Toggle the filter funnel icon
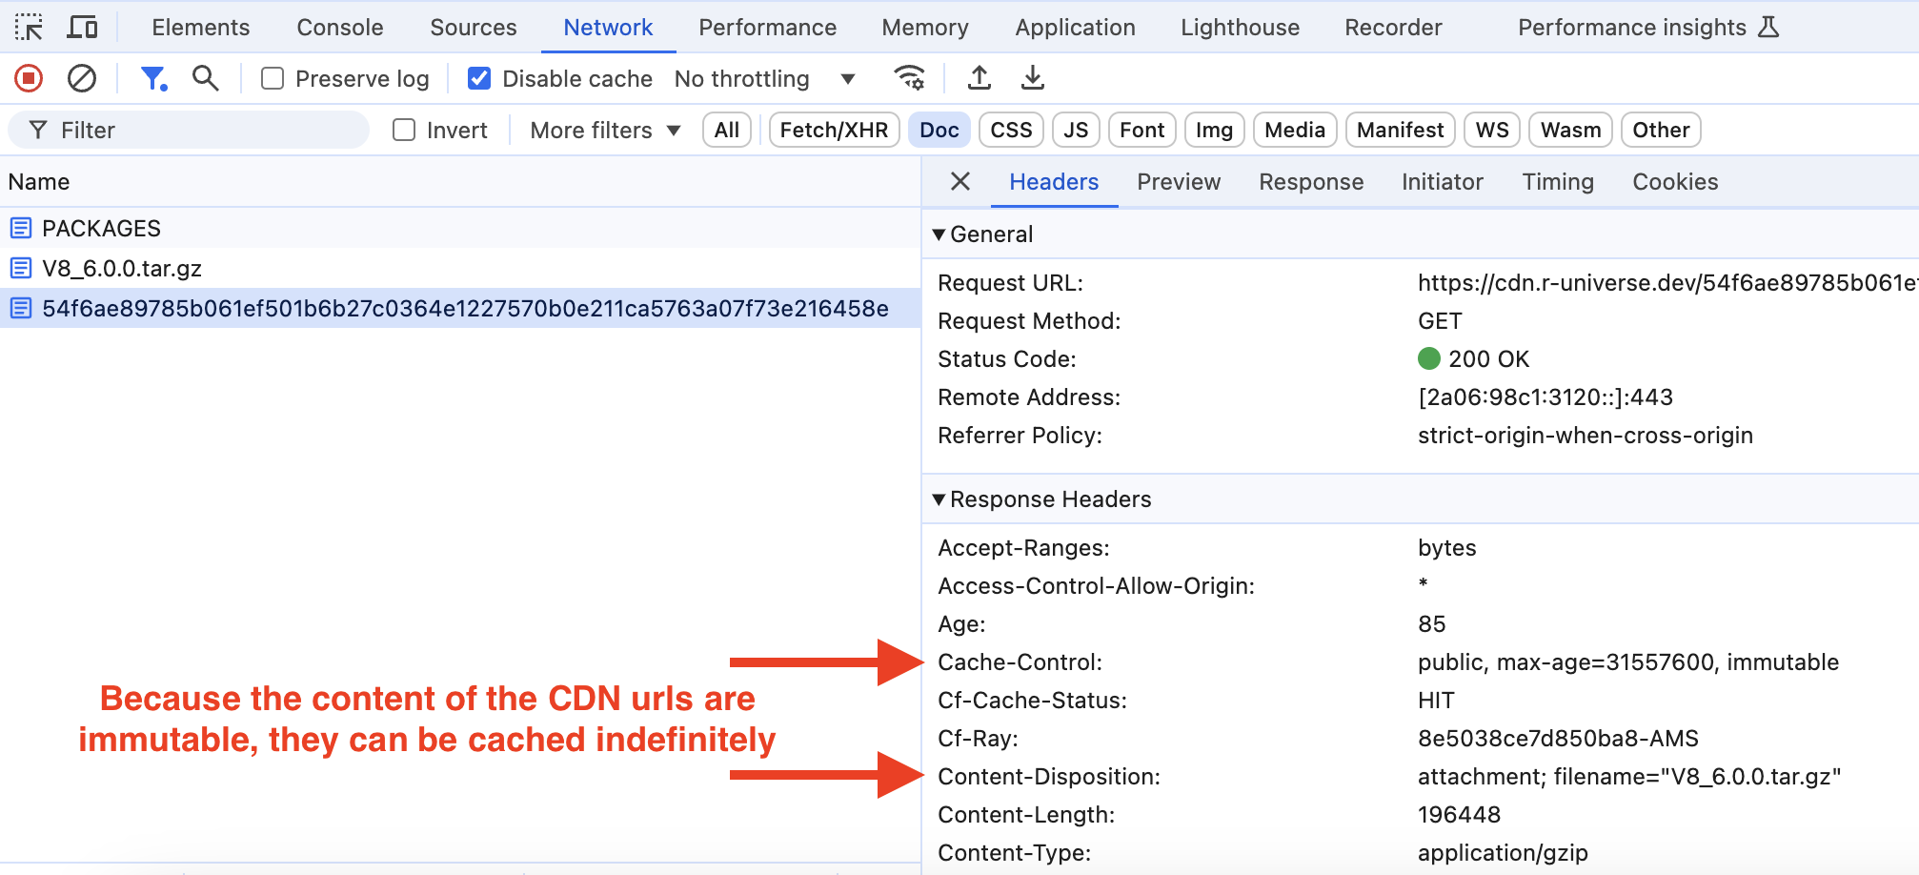Screen dimensions: 1919x875 [x=152, y=78]
